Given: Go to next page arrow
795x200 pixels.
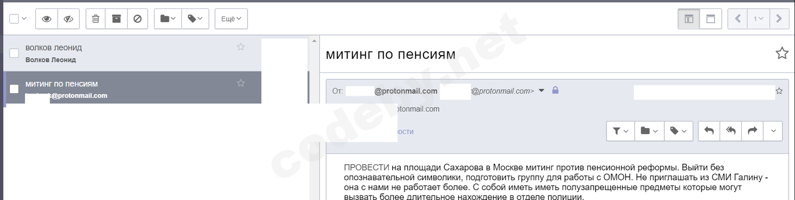Looking at the screenshot, I should coord(779,19).
